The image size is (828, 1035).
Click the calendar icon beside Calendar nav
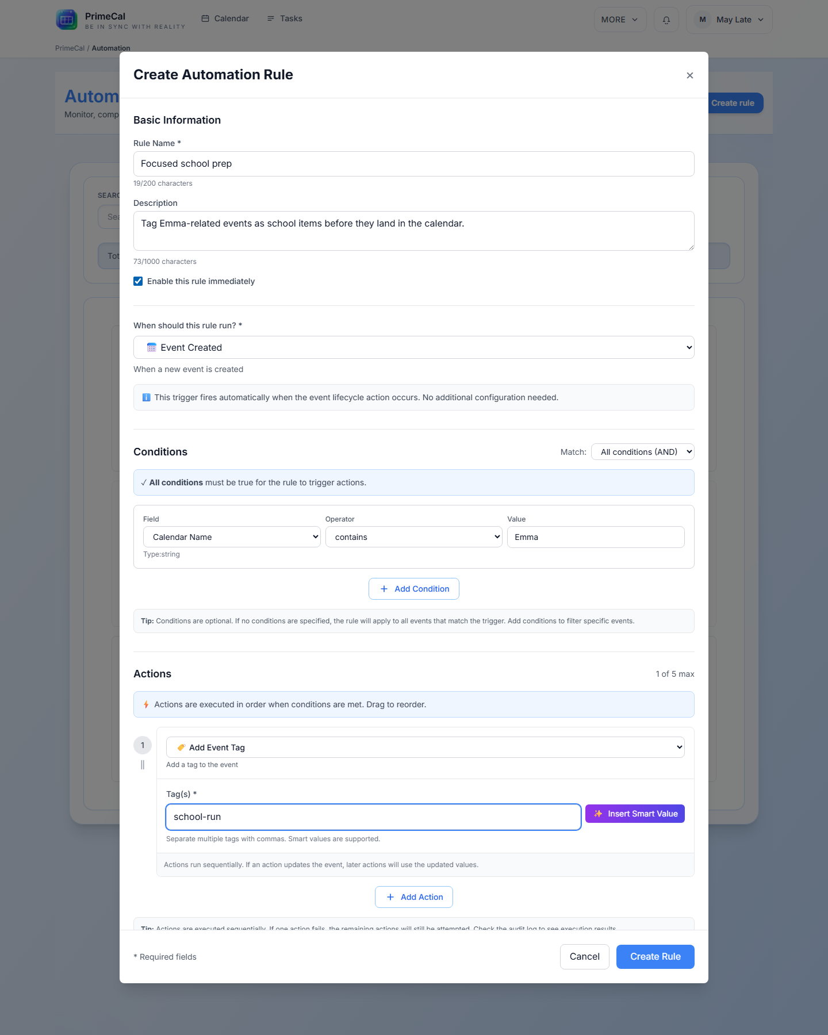(x=205, y=18)
